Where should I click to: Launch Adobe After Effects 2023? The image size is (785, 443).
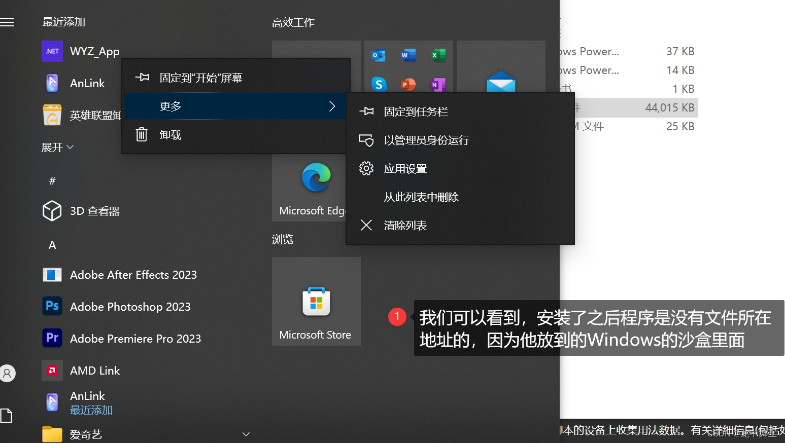tap(120, 275)
